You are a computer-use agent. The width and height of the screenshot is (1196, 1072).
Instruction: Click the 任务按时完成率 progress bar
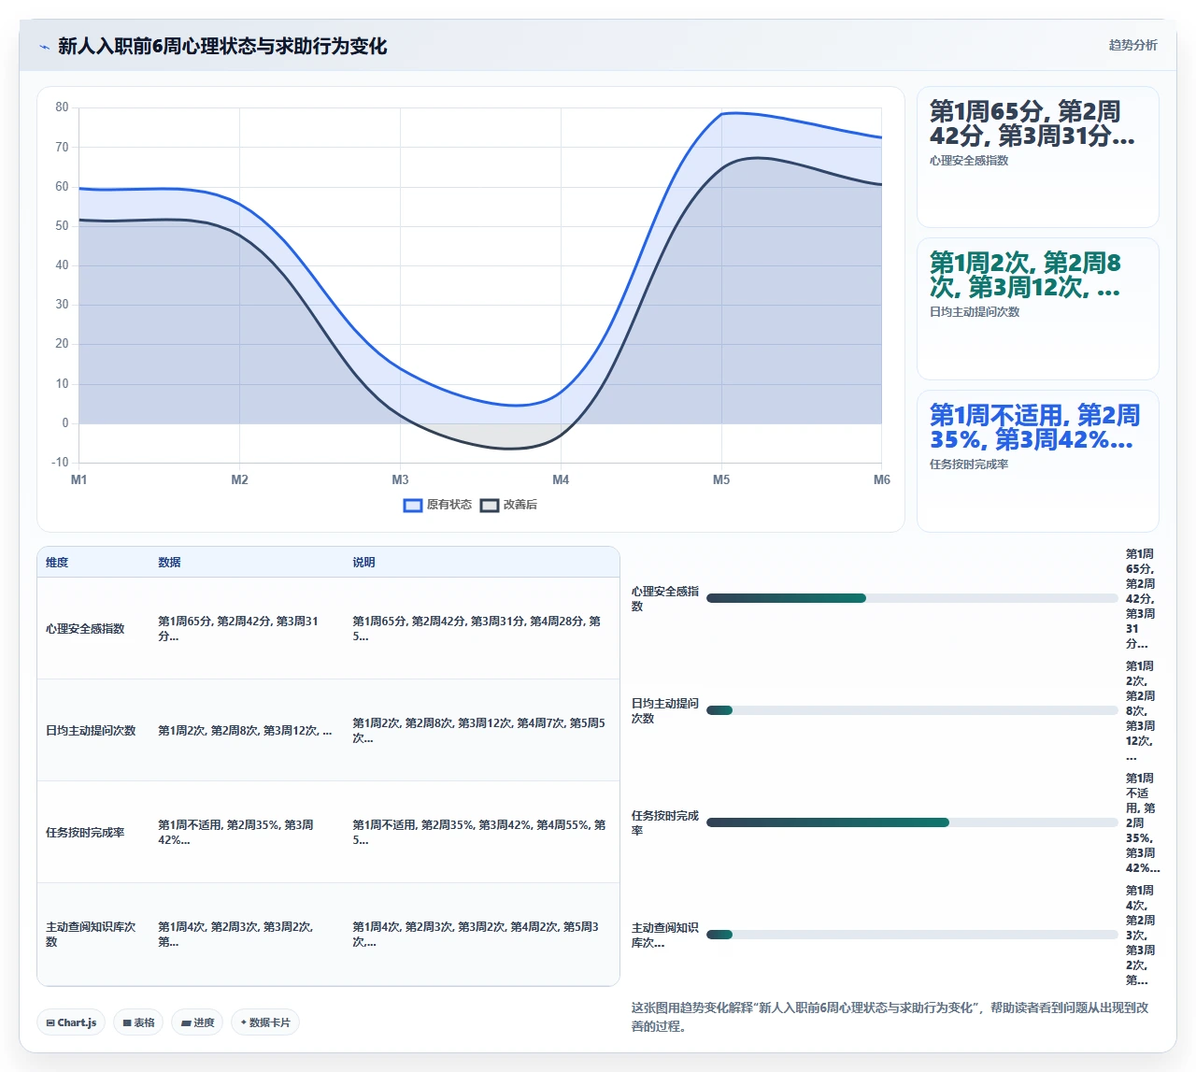(912, 822)
